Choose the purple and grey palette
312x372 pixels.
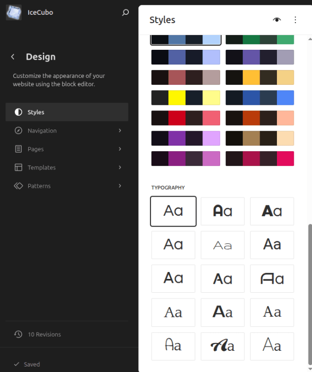click(260, 57)
